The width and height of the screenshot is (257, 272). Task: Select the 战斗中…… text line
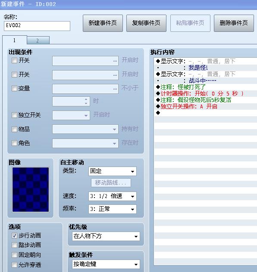(206, 80)
